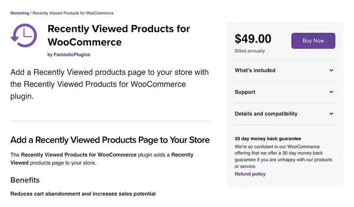
Task: Click the Add a Recently Viewed Products Page heading
Action: click(110, 140)
